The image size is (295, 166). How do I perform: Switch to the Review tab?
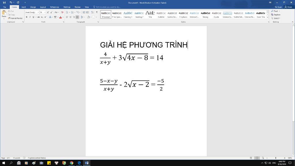pyautogui.click(x=77, y=7)
